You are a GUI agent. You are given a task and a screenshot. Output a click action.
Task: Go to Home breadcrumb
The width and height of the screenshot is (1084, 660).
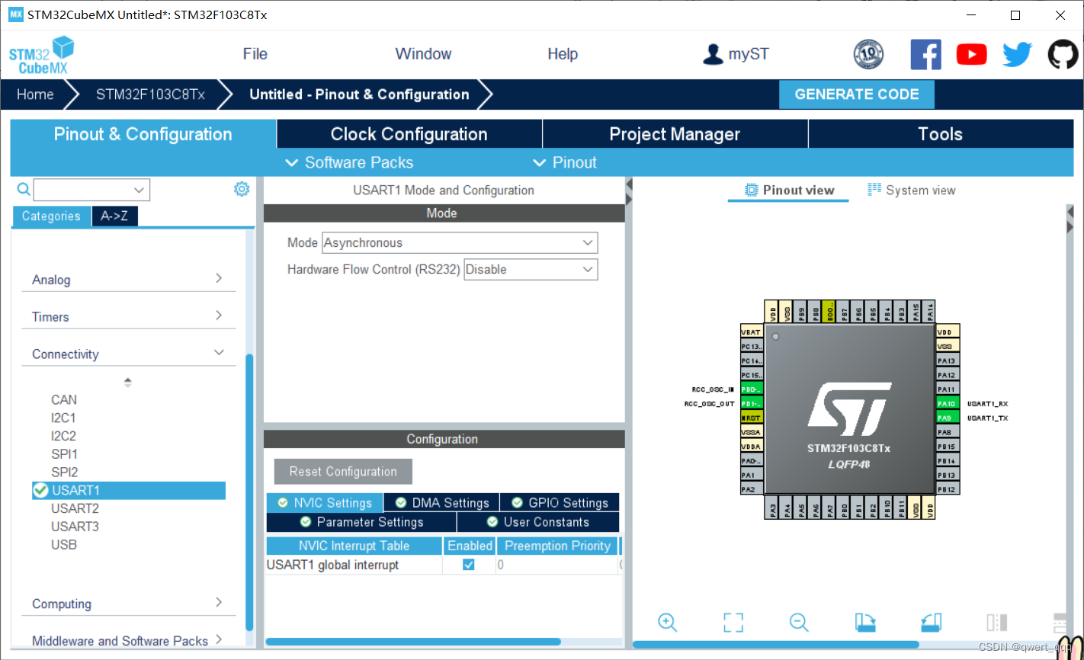click(35, 95)
